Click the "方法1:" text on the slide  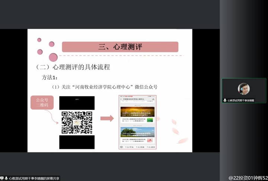[50, 78]
